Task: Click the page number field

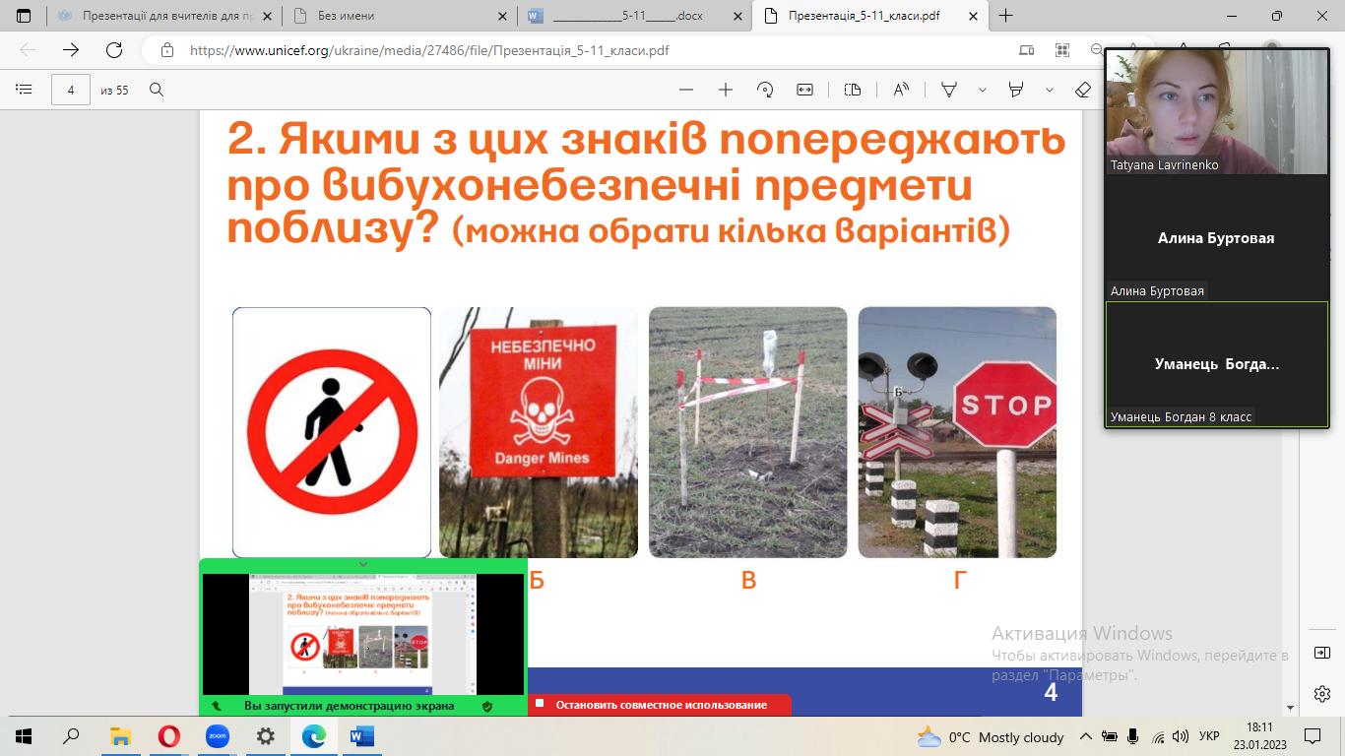Action: tap(71, 90)
